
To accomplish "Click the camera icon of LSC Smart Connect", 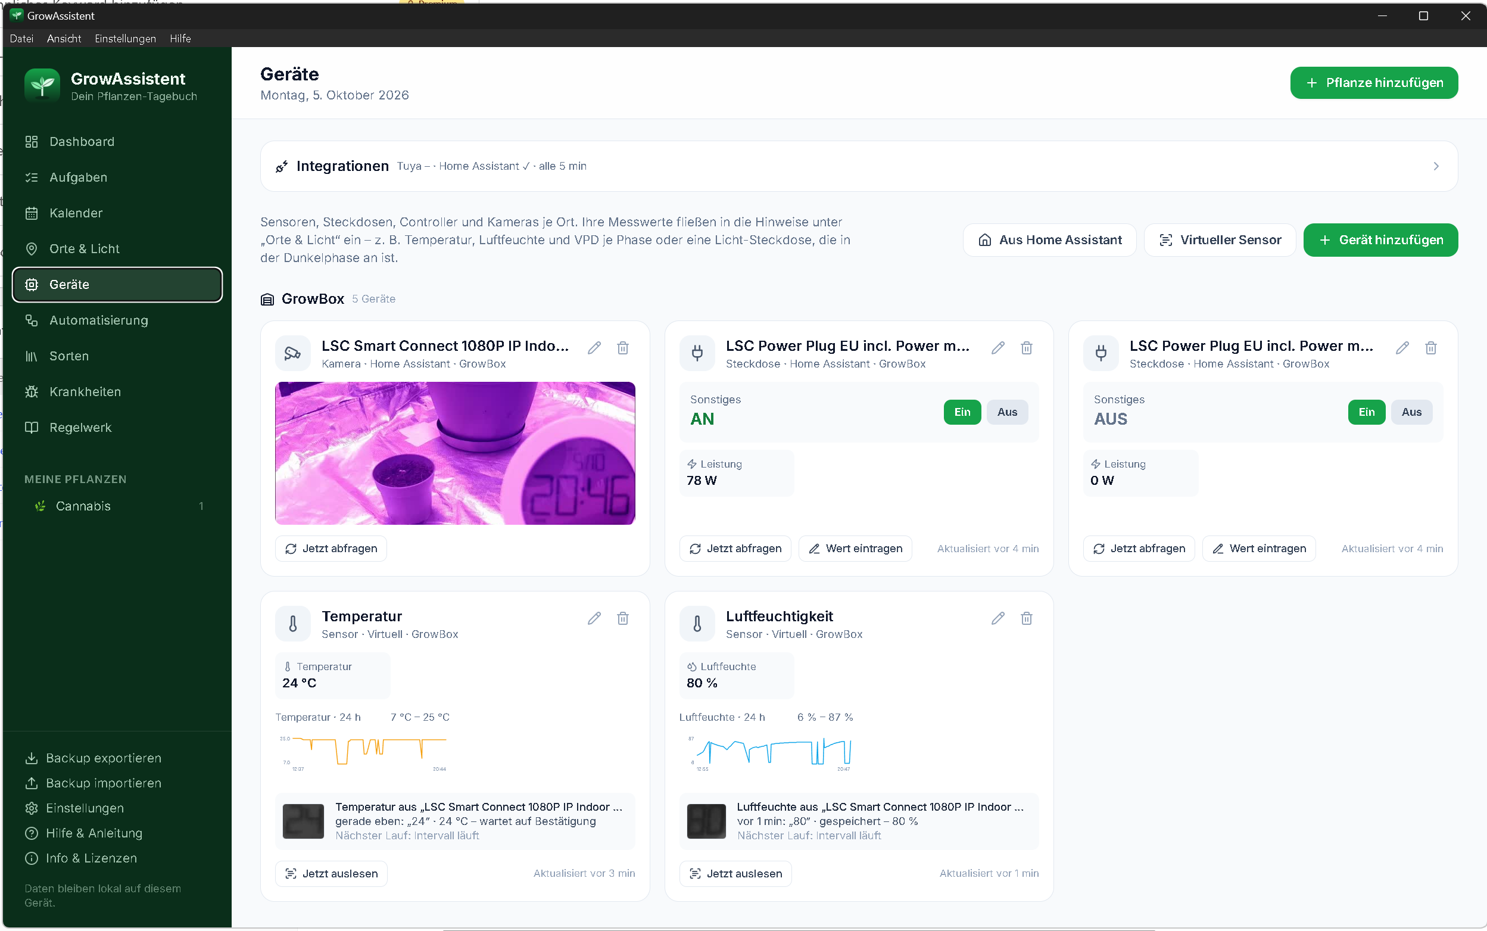I will [292, 353].
